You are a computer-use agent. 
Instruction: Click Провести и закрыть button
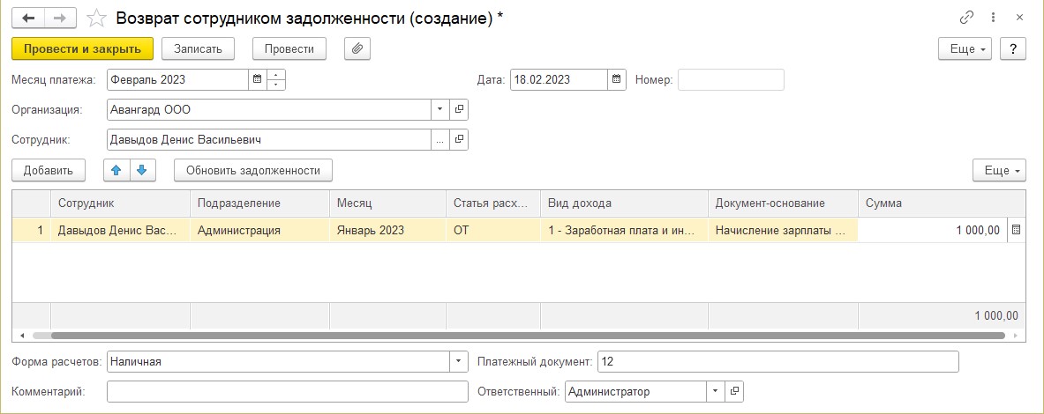[83, 48]
